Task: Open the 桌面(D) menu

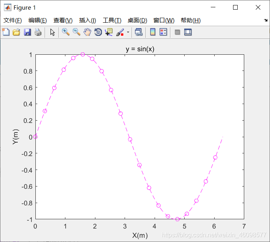Action: pyautogui.click(x=137, y=20)
